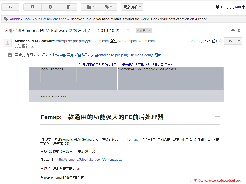Star this message
Viewport: 246px width, 184px height.
220,41
